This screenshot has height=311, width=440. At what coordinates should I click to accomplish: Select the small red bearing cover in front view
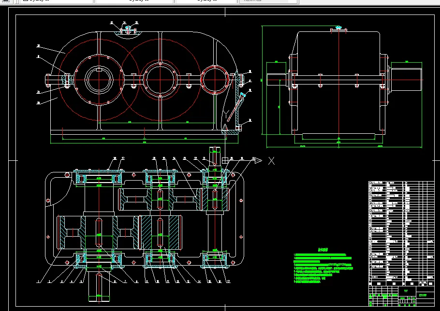point(215,80)
